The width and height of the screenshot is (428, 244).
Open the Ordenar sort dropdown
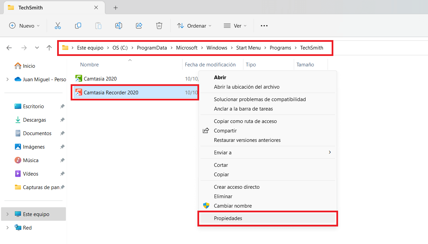point(194,26)
